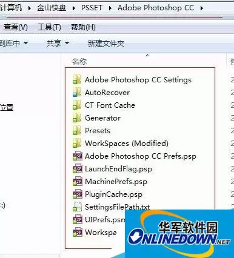Open the Adobe Photoshop CC Settings folder icon
This screenshot has width=234, height=258.
click(77, 79)
